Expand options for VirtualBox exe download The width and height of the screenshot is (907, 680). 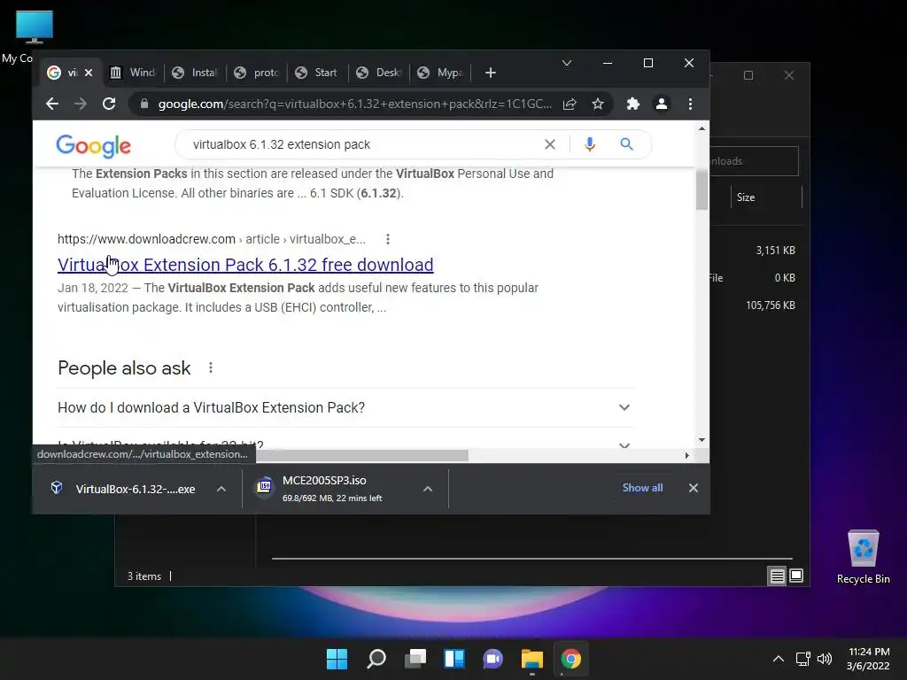click(x=221, y=489)
